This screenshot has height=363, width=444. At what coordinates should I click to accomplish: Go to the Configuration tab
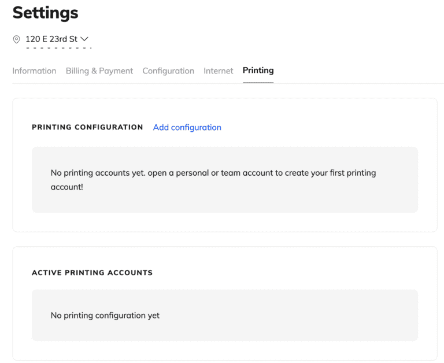[x=168, y=71]
